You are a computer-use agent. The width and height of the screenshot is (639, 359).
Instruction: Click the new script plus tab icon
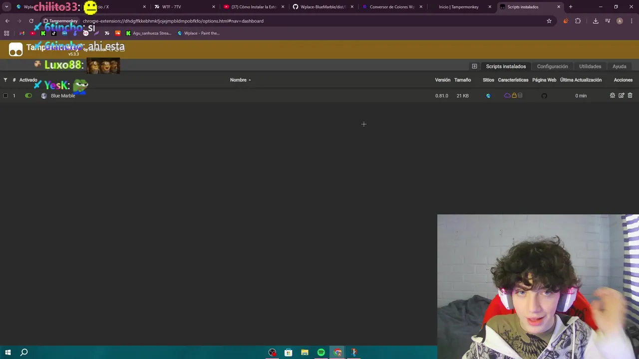click(474, 66)
